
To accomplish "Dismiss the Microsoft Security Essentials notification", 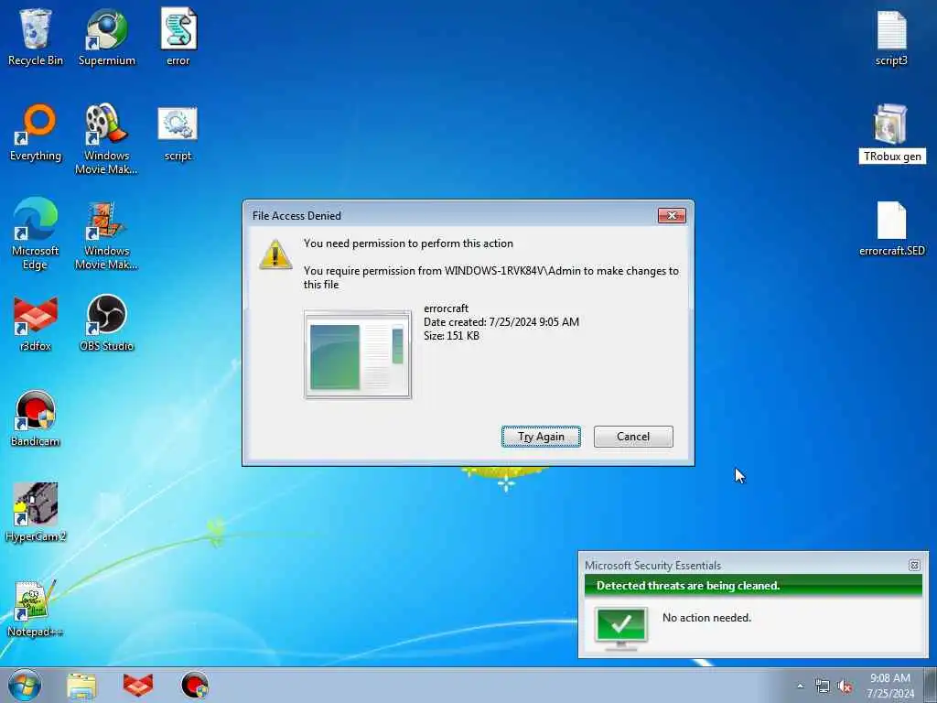I will pyautogui.click(x=914, y=565).
